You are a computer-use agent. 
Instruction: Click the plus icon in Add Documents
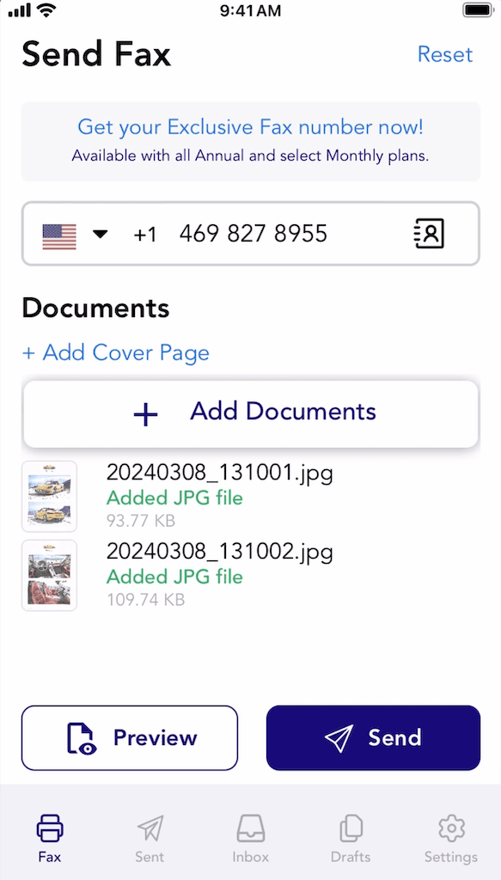145,415
